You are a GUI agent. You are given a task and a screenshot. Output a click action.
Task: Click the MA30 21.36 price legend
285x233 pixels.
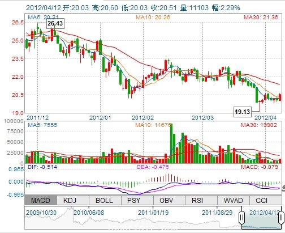tap(261, 18)
